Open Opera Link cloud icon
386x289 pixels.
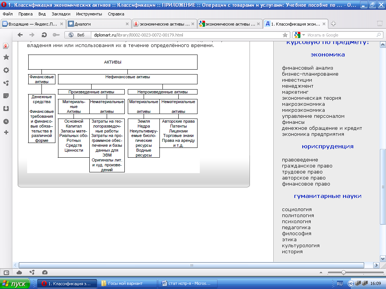(19, 272)
